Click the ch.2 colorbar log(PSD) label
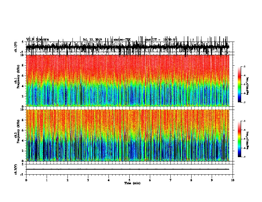The height and width of the screenshot is (202, 262). pos(247,140)
